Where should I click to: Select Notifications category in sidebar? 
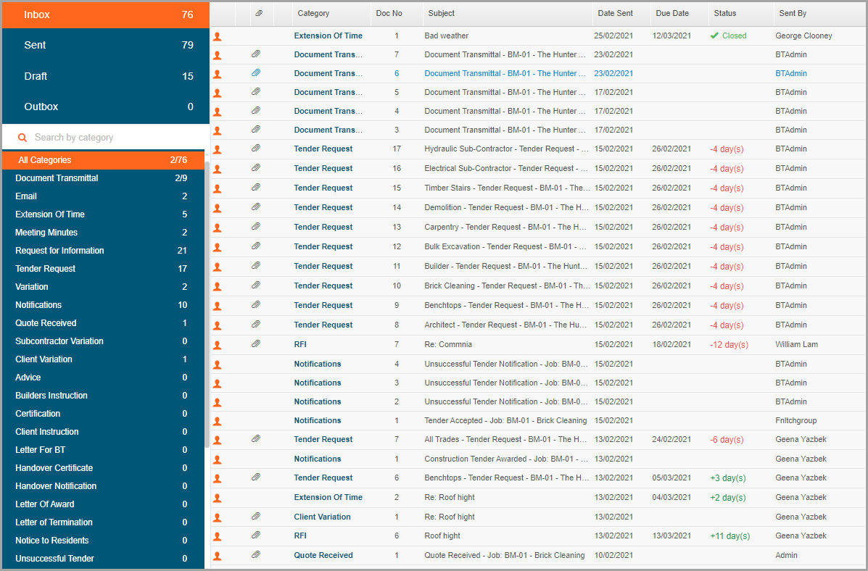(103, 305)
